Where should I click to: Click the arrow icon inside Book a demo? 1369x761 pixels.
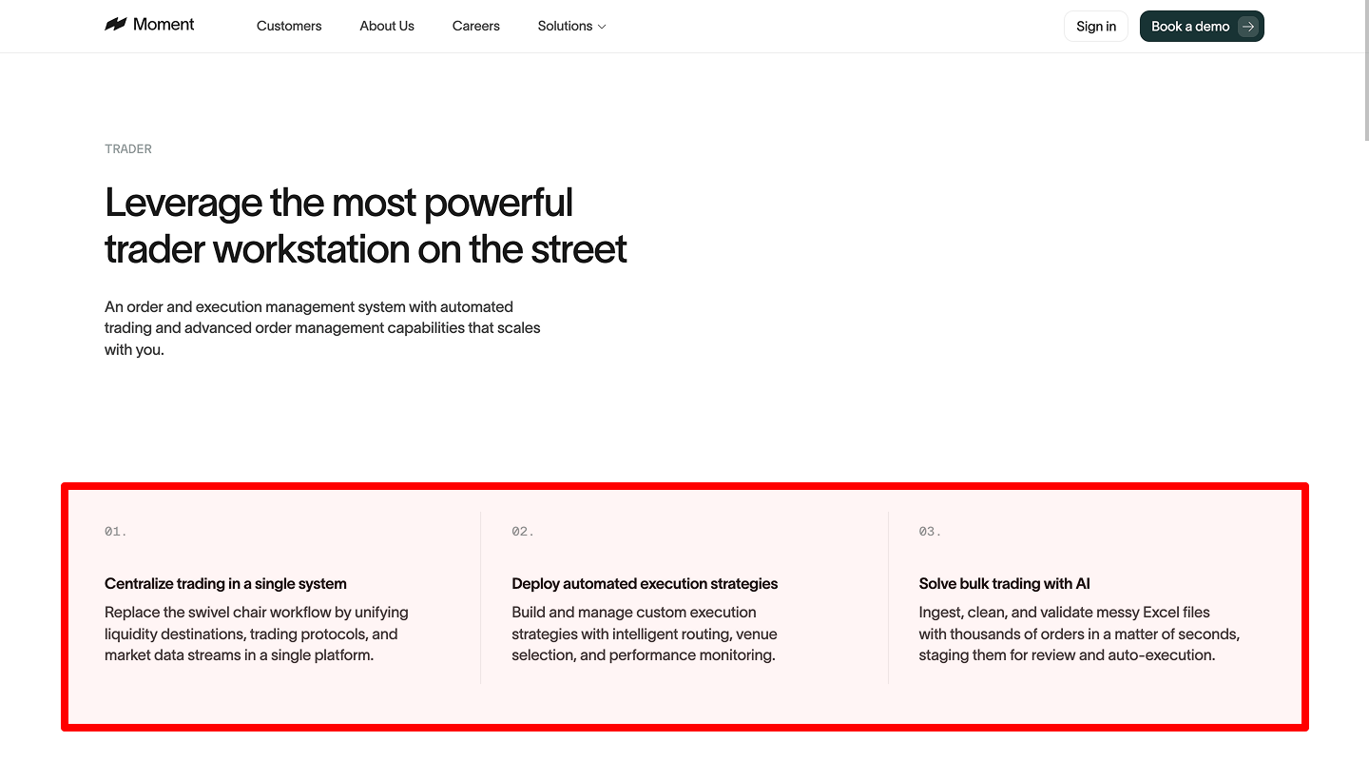pyautogui.click(x=1246, y=26)
